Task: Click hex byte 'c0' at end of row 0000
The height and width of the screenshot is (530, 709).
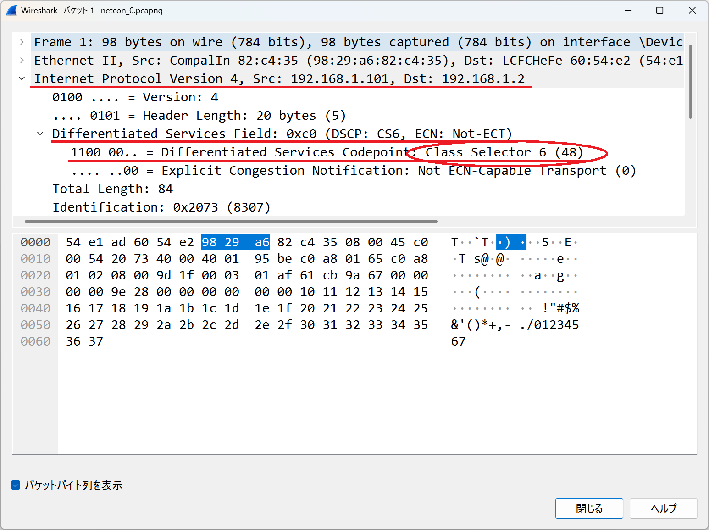Action: click(421, 242)
